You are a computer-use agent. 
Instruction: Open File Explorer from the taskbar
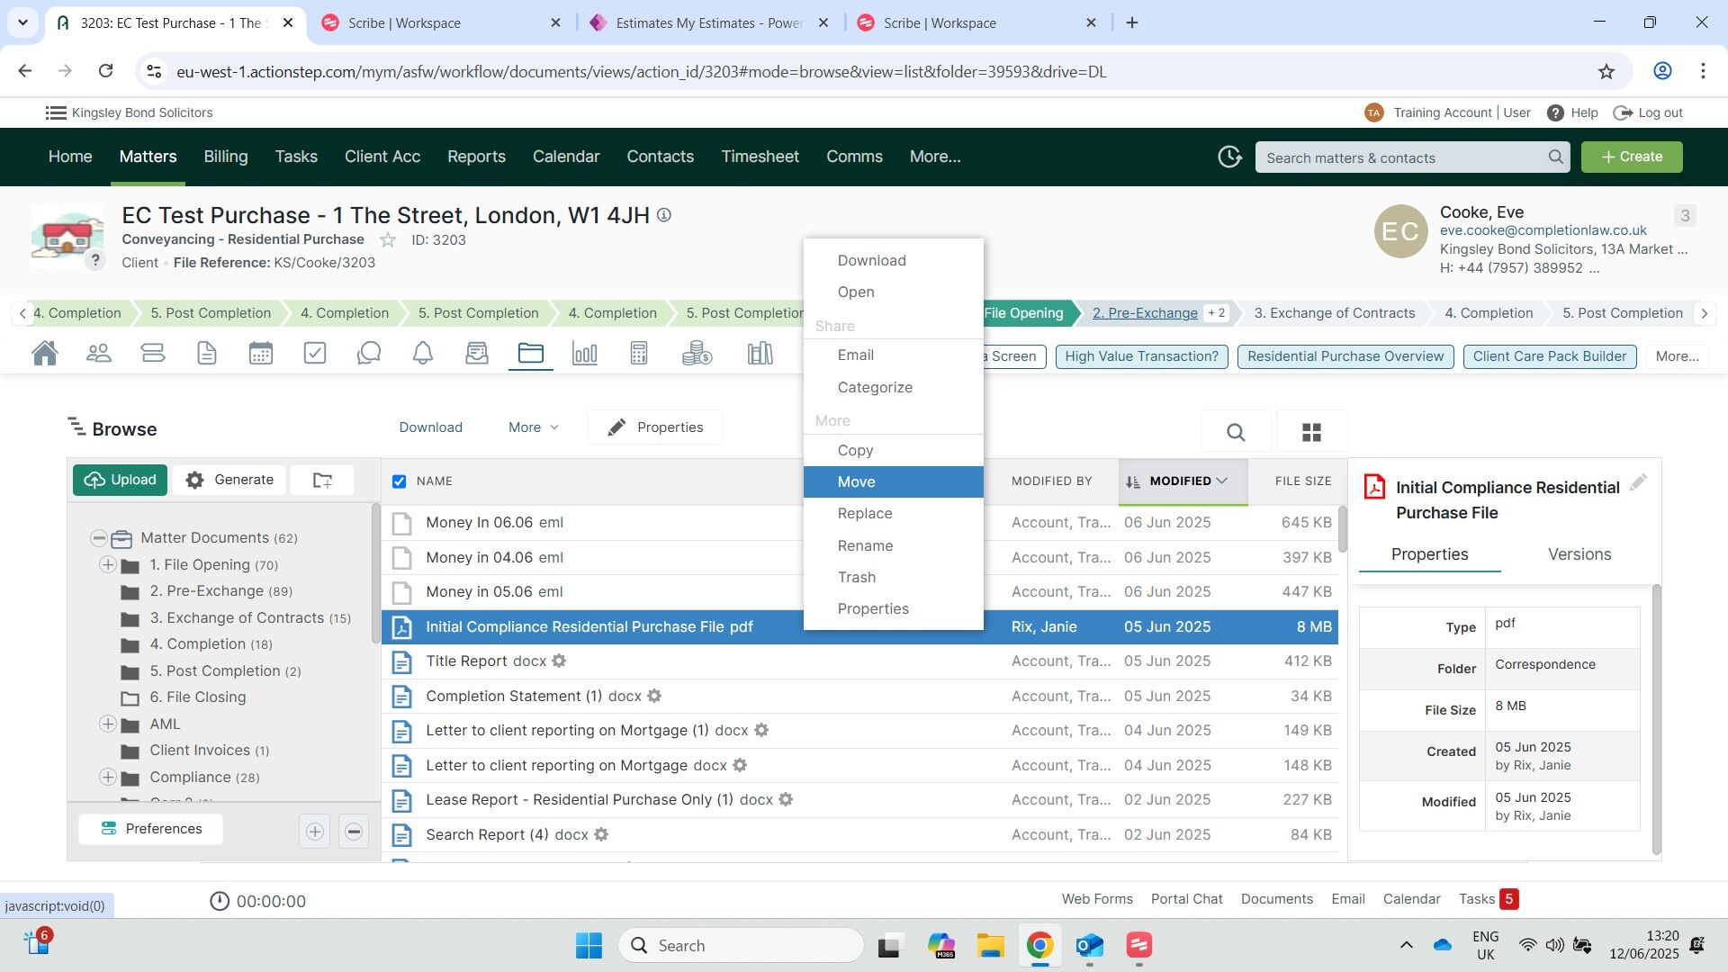990,946
